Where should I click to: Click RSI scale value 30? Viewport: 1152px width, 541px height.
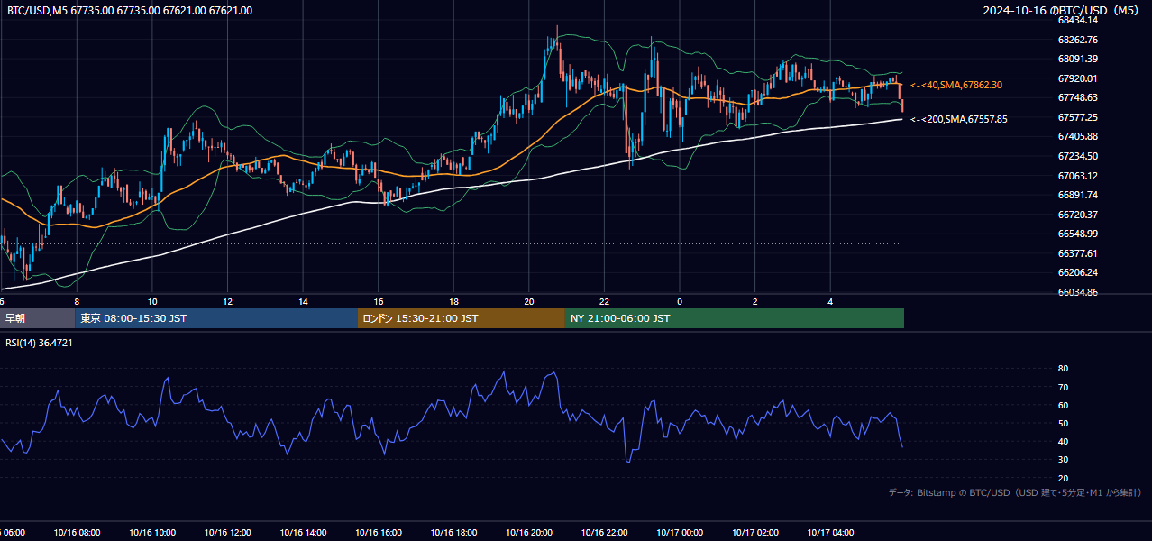1063,460
